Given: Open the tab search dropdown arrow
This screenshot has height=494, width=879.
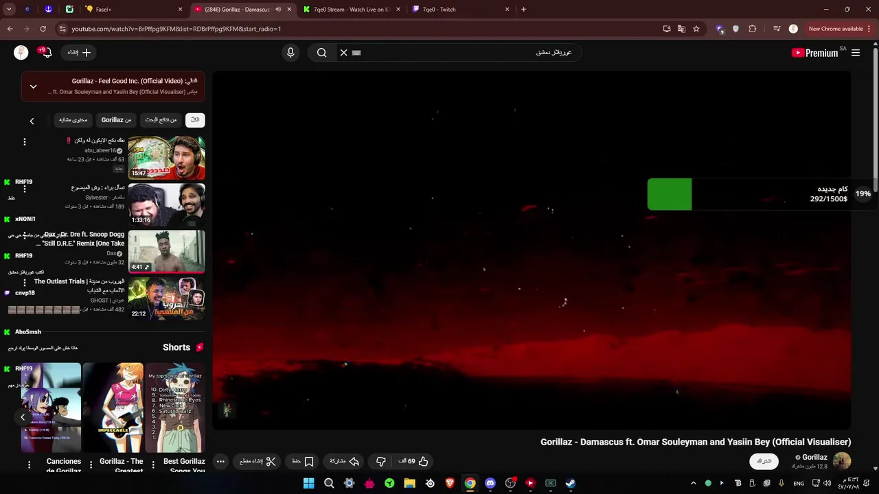Looking at the screenshot, I should pyautogui.click(x=10, y=10).
